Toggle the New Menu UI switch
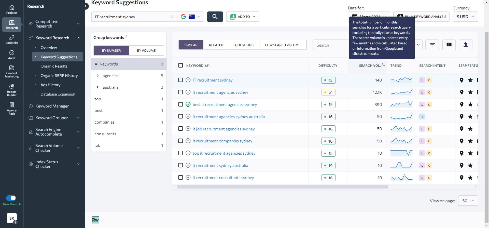 11,198
